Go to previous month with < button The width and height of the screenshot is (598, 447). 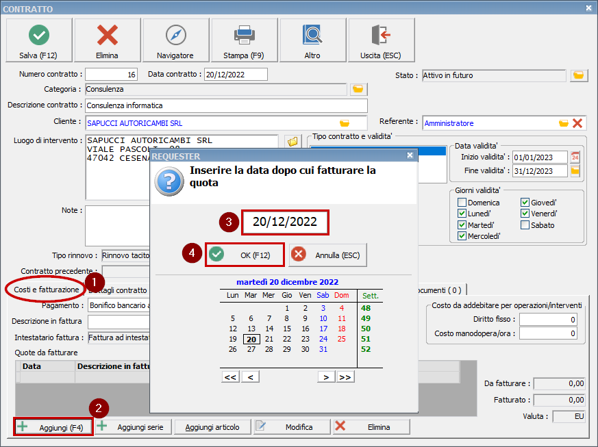tap(251, 377)
